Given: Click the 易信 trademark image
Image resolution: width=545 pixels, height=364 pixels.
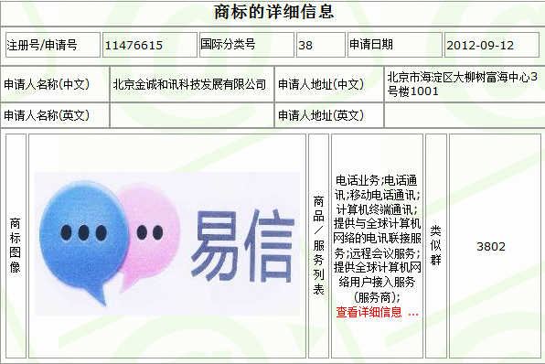Looking at the screenshot, I should coord(167,243).
